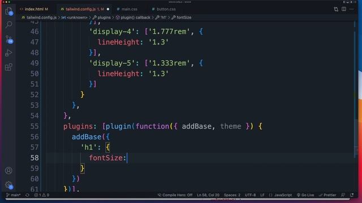Image resolution: width=362 pixels, height=203 pixels.
Task: Open the Explorer view in activity bar
Action: pos(9,11)
